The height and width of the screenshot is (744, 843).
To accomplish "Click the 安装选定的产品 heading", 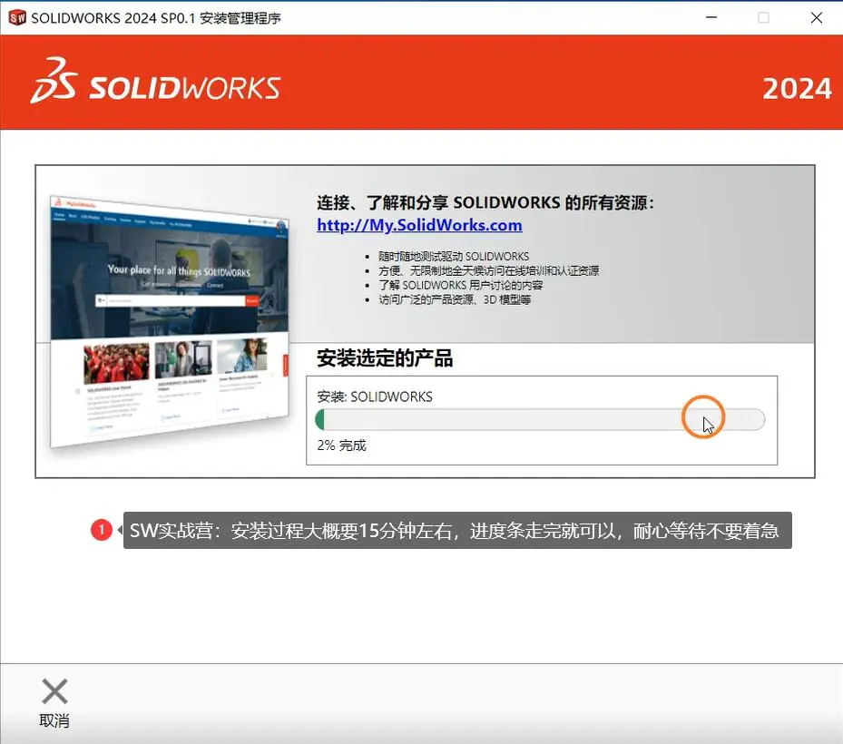I will tap(385, 358).
